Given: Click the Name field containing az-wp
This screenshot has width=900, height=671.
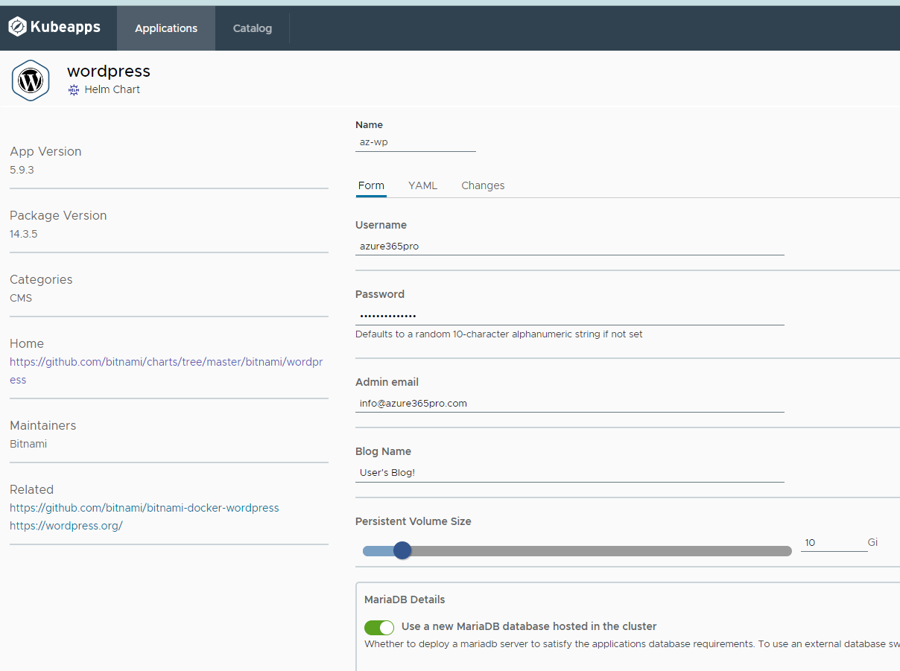Looking at the screenshot, I should click(x=416, y=141).
